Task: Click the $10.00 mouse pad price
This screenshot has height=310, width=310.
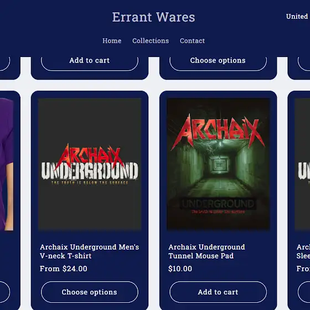Action: click(180, 268)
